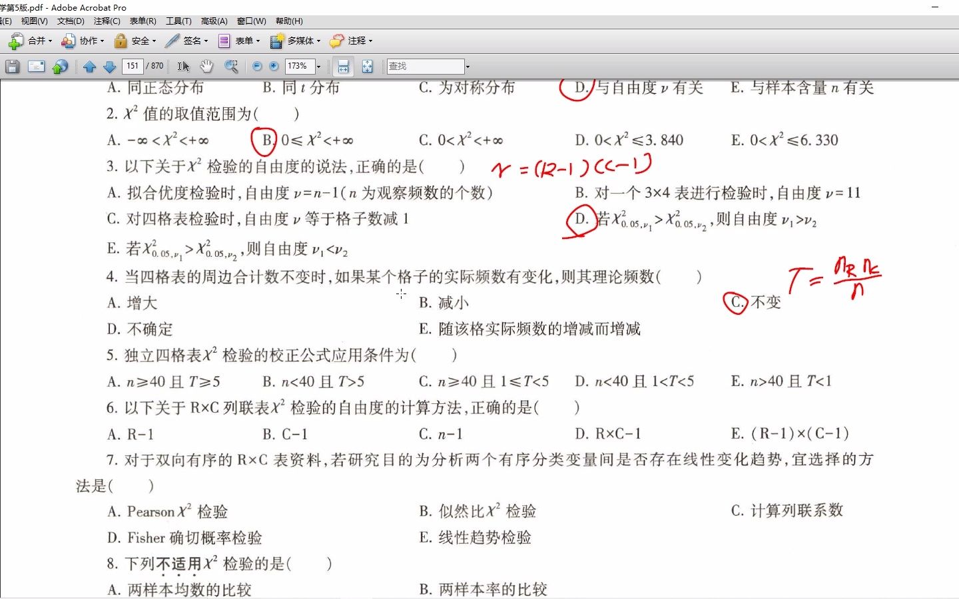This screenshot has width=959, height=599.
Task: Enable Fit Width scrolling mode icon
Action: (x=344, y=67)
